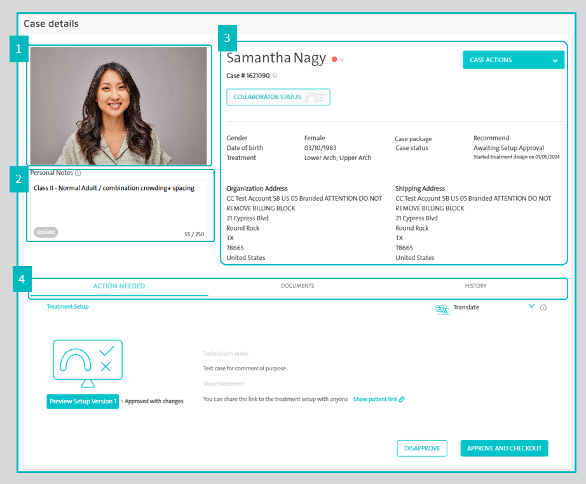Open Preview Setup Version 1
The width and height of the screenshot is (586, 484).
click(x=83, y=401)
